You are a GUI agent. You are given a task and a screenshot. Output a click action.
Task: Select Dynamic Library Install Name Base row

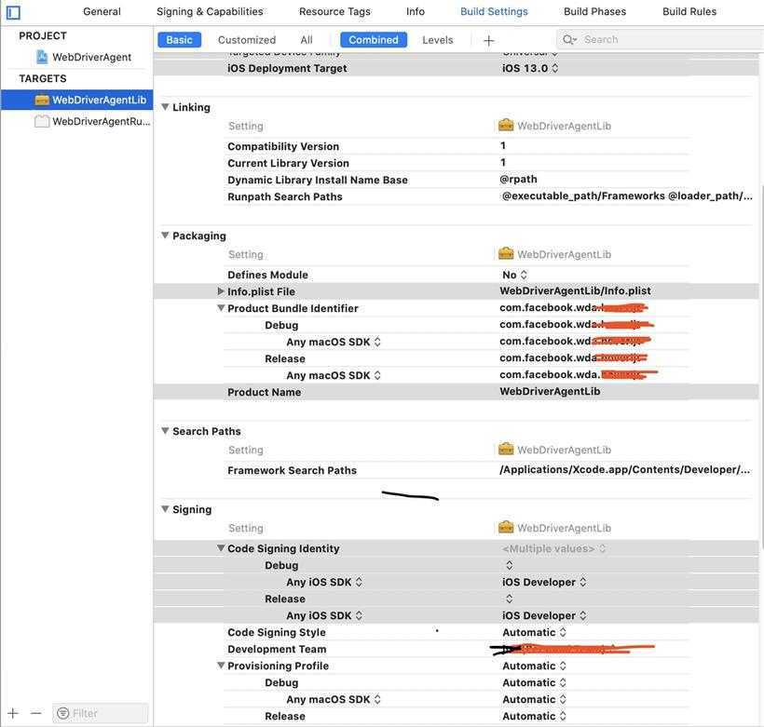[x=457, y=180]
